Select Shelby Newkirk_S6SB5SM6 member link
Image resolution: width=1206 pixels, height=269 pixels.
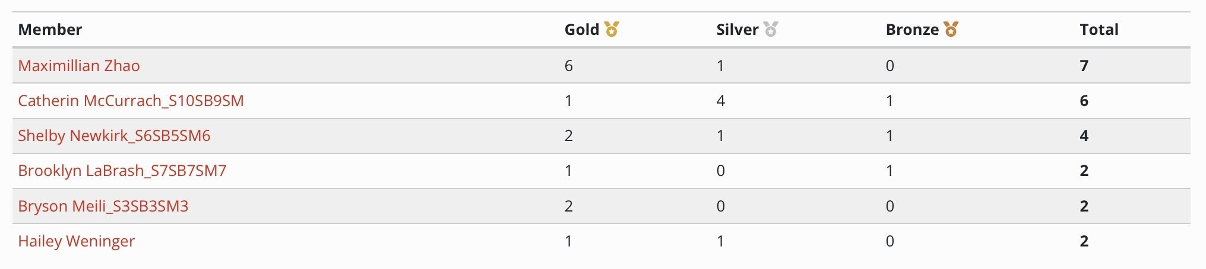click(114, 136)
